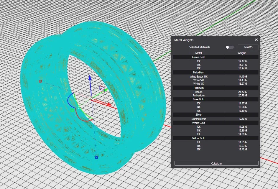Click the blue gumball move arrow

(x=90, y=78)
